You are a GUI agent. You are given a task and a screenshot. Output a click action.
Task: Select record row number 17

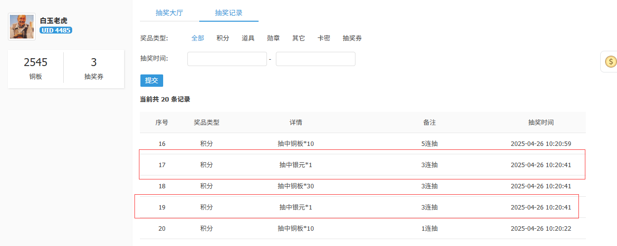click(x=362, y=165)
